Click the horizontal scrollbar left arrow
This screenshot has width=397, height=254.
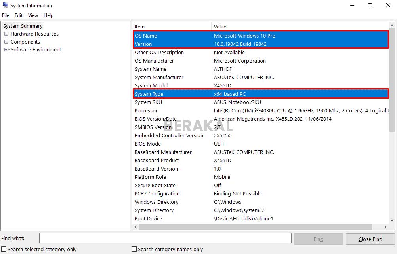pyautogui.click(x=136, y=227)
